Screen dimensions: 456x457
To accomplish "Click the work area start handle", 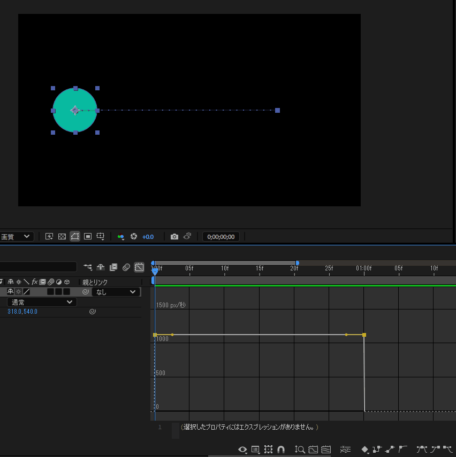I will (x=153, y=263).
